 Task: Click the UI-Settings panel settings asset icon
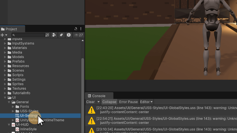click(17, 116)
